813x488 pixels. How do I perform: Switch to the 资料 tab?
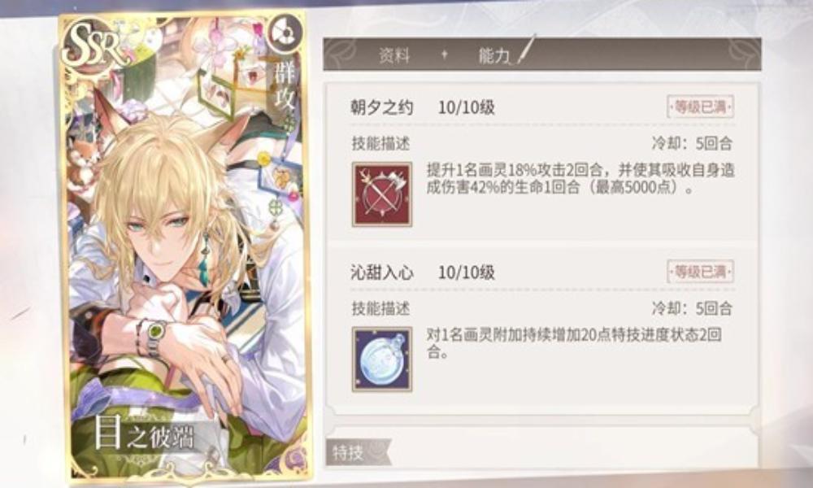pos(394,55)
